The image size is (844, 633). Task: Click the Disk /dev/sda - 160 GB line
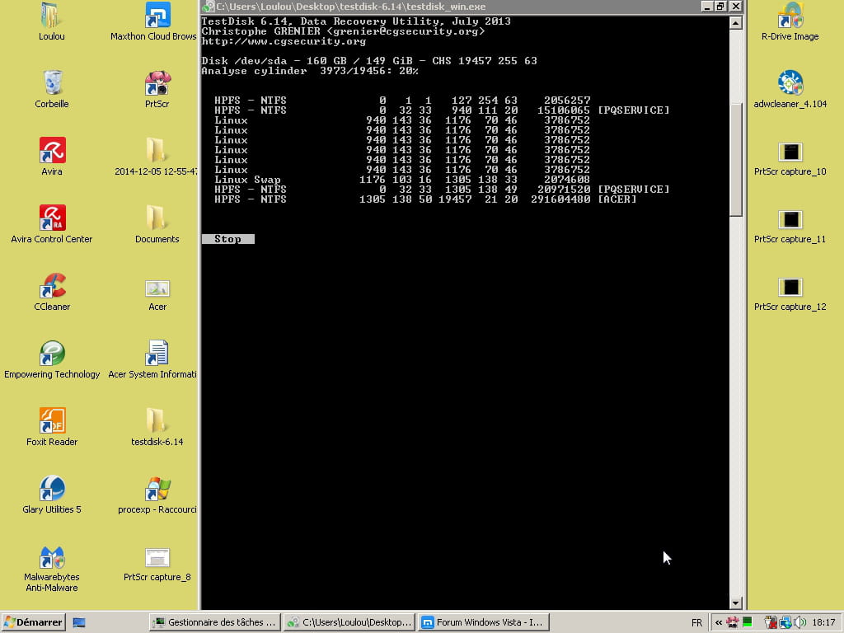tap(369, 61)
